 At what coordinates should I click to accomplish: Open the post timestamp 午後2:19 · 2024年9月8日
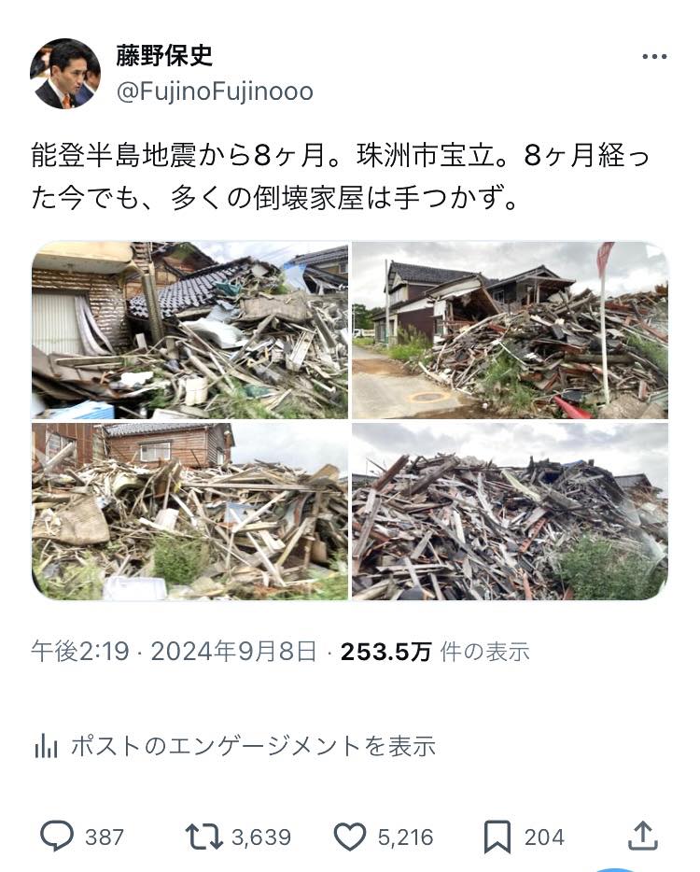click(x=174, y=652)
